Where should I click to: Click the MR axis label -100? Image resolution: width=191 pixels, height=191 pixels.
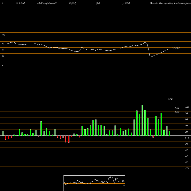click(187, 168)
